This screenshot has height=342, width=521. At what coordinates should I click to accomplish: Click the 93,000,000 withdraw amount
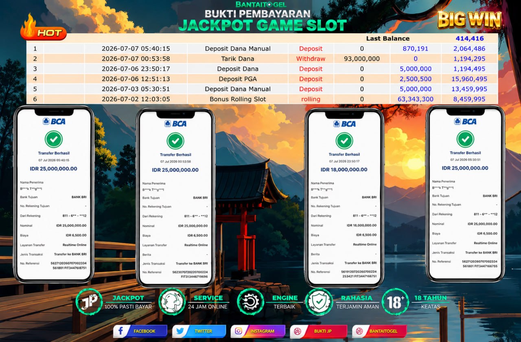[362, 59]
